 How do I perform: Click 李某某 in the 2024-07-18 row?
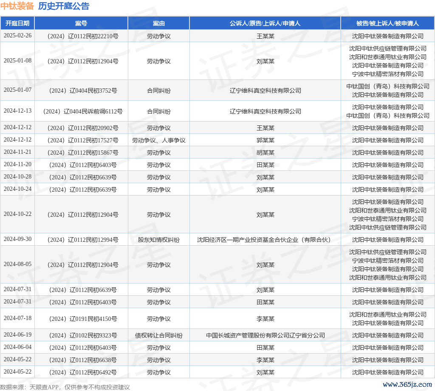pos(265,319)
